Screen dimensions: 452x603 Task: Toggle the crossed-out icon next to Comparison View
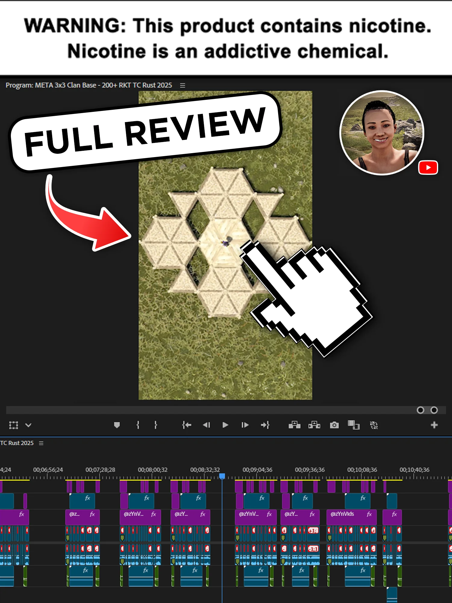pos(374,425)
